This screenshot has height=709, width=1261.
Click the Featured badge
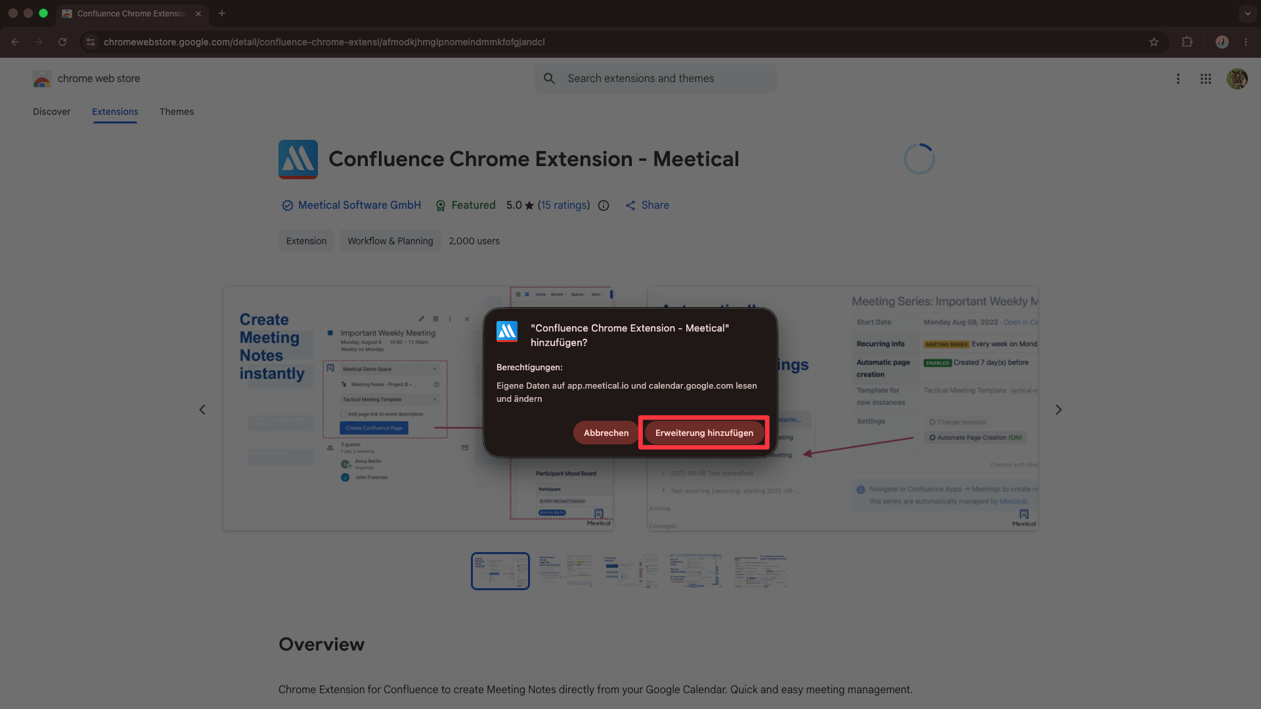pos(466,205)
